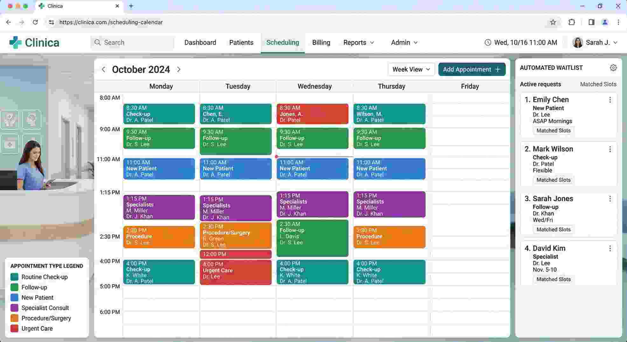Click the clock icon beside the date
The height and width of the screenshot is (342, 627).
coord(488,42)
